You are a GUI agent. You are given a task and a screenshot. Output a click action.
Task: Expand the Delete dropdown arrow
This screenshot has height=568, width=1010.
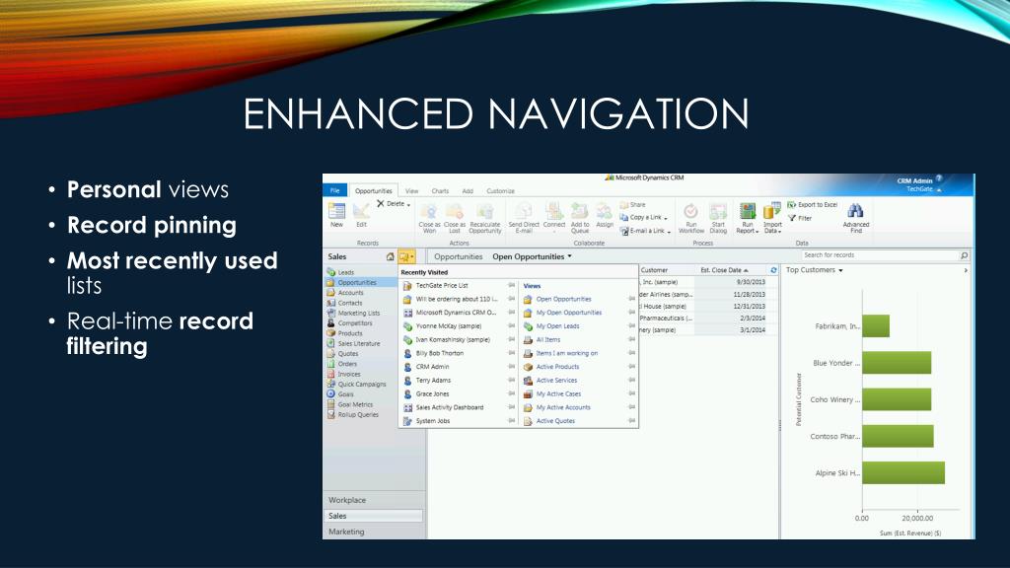(x=408, y=205)
